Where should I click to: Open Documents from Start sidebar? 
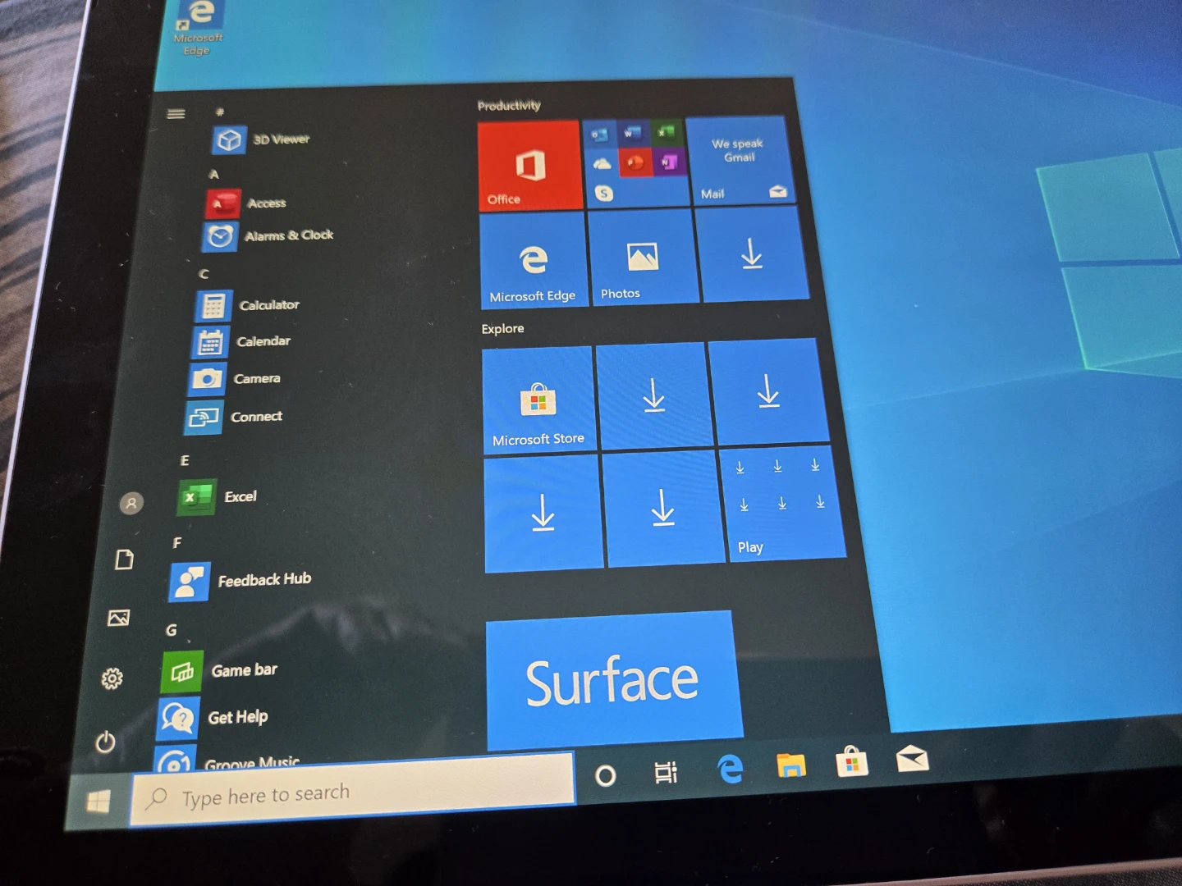(124, 560)
